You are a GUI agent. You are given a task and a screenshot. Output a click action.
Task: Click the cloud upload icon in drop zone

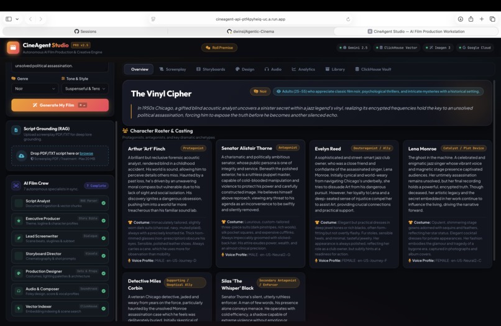point(21,156)
